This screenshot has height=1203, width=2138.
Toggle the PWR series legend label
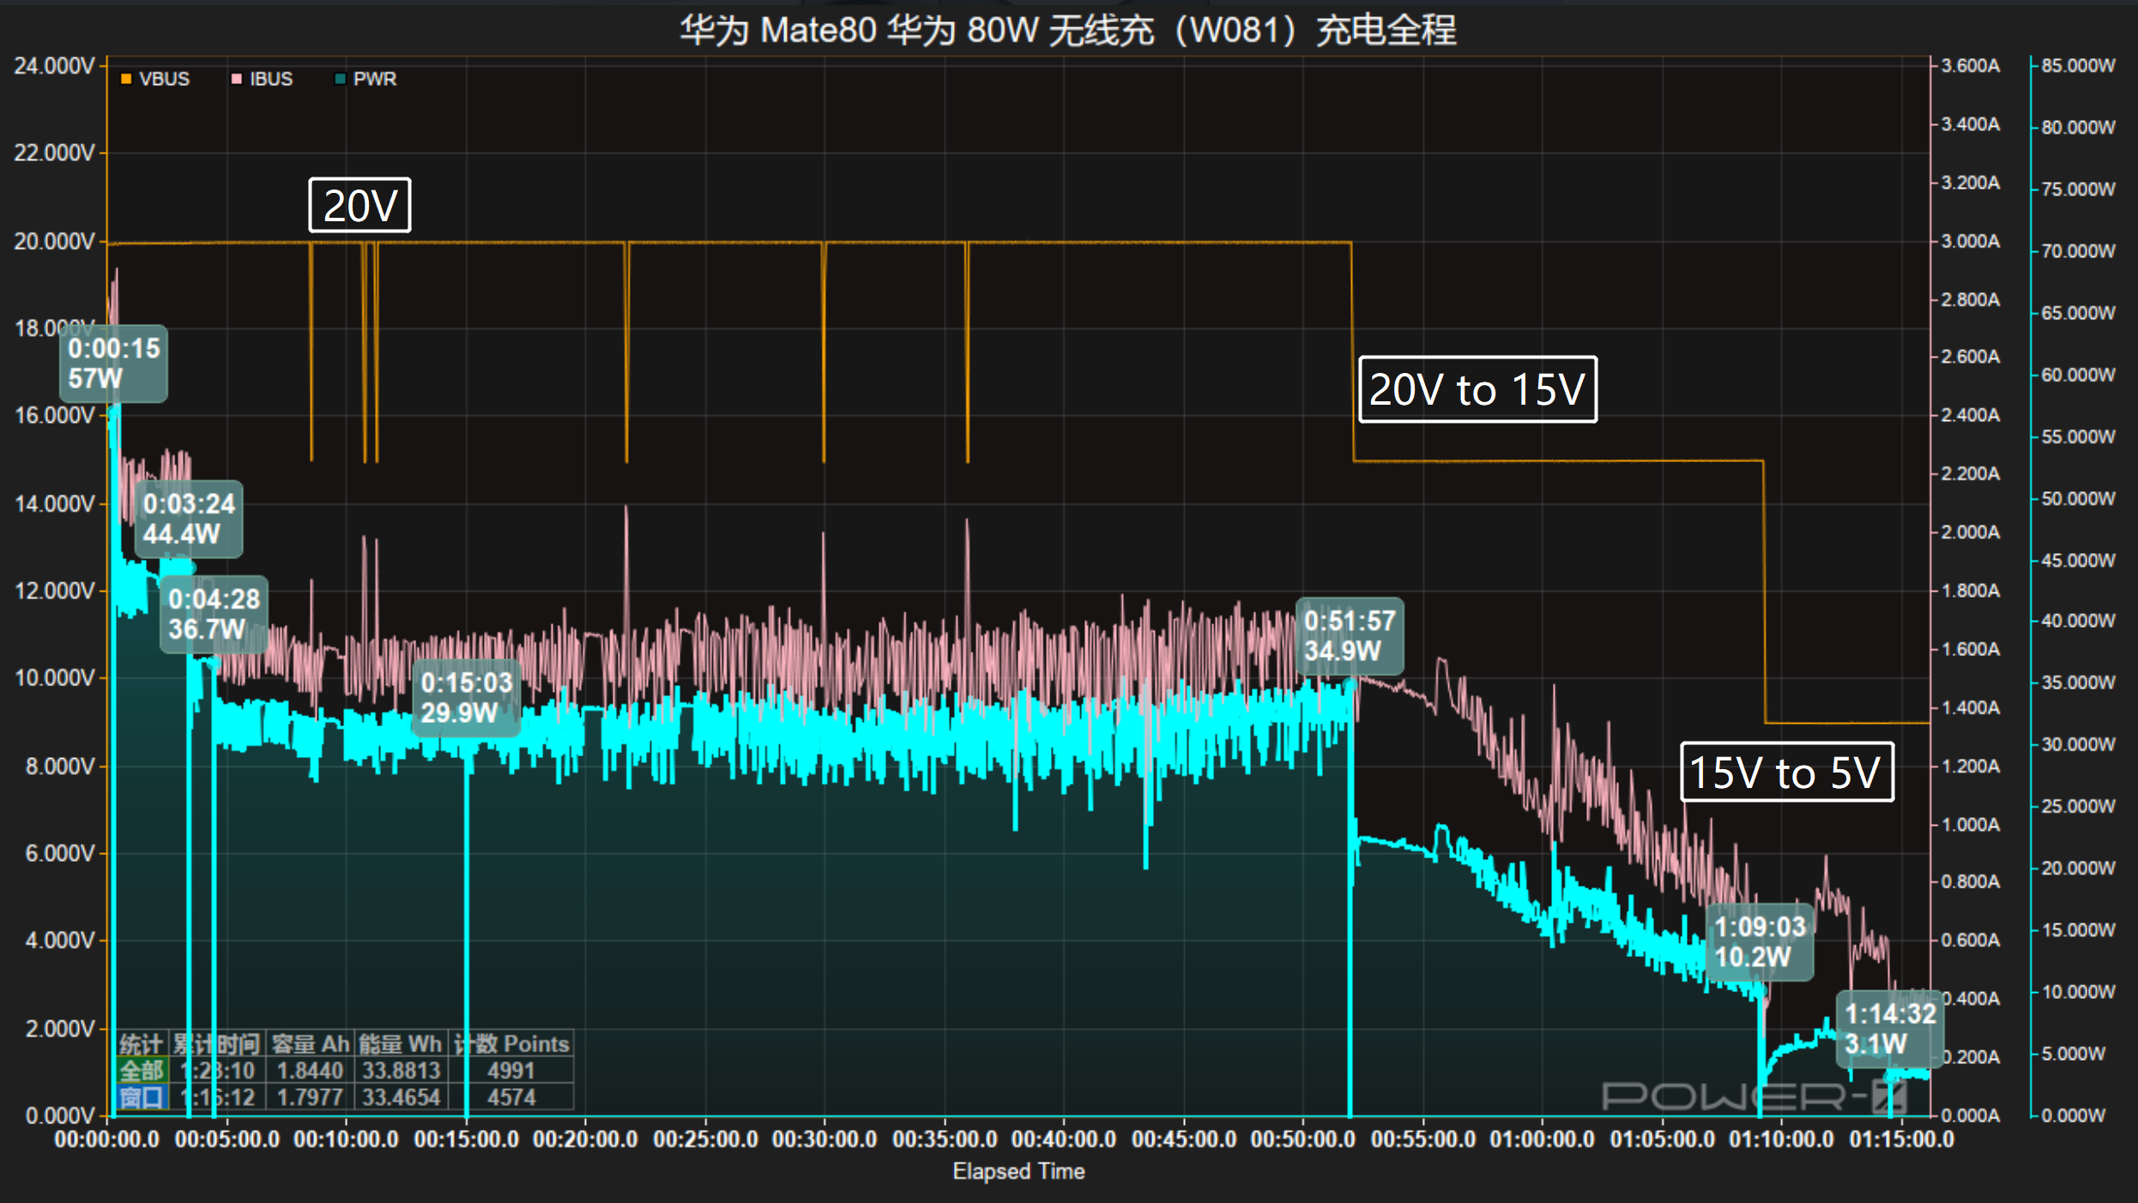[375, 79]
